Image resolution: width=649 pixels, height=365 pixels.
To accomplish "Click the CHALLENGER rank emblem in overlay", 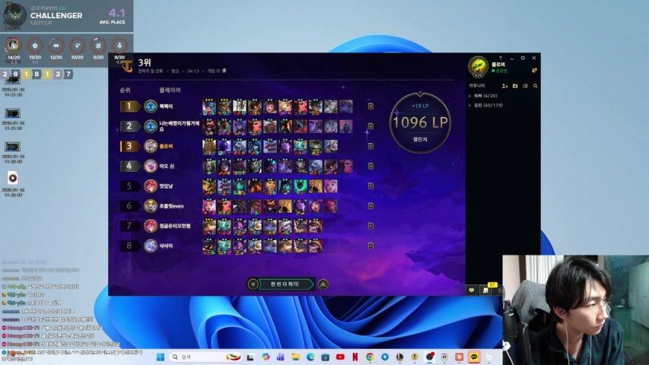I will (x=14, y=16).
